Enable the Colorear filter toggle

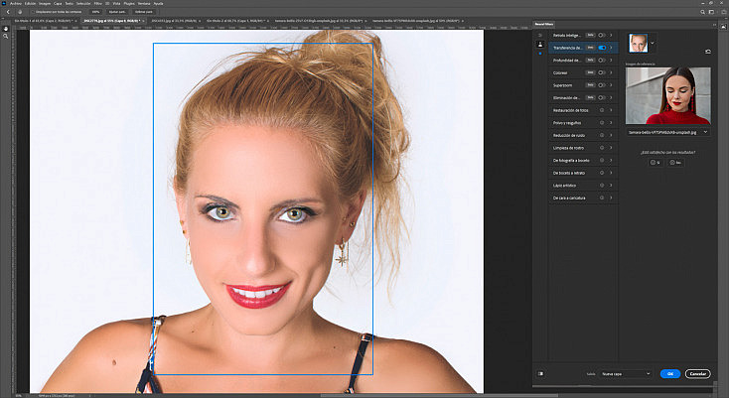click(602, 72)
